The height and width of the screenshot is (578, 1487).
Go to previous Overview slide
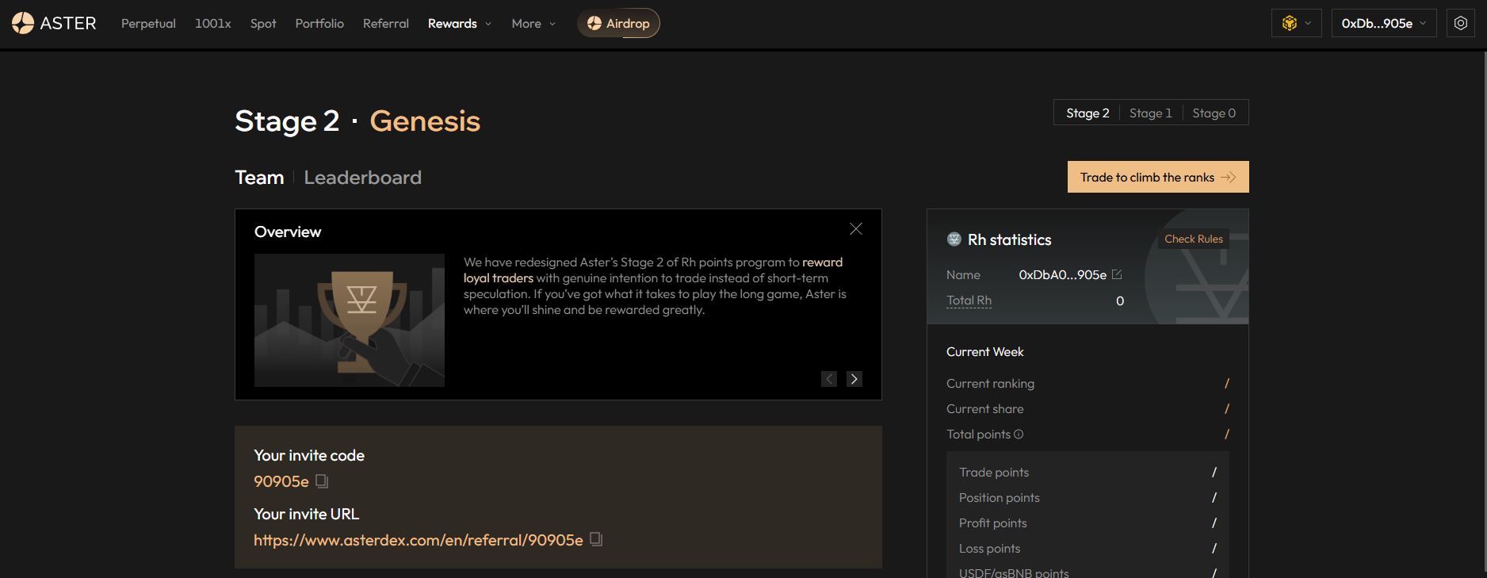click(x=829, y=379)
